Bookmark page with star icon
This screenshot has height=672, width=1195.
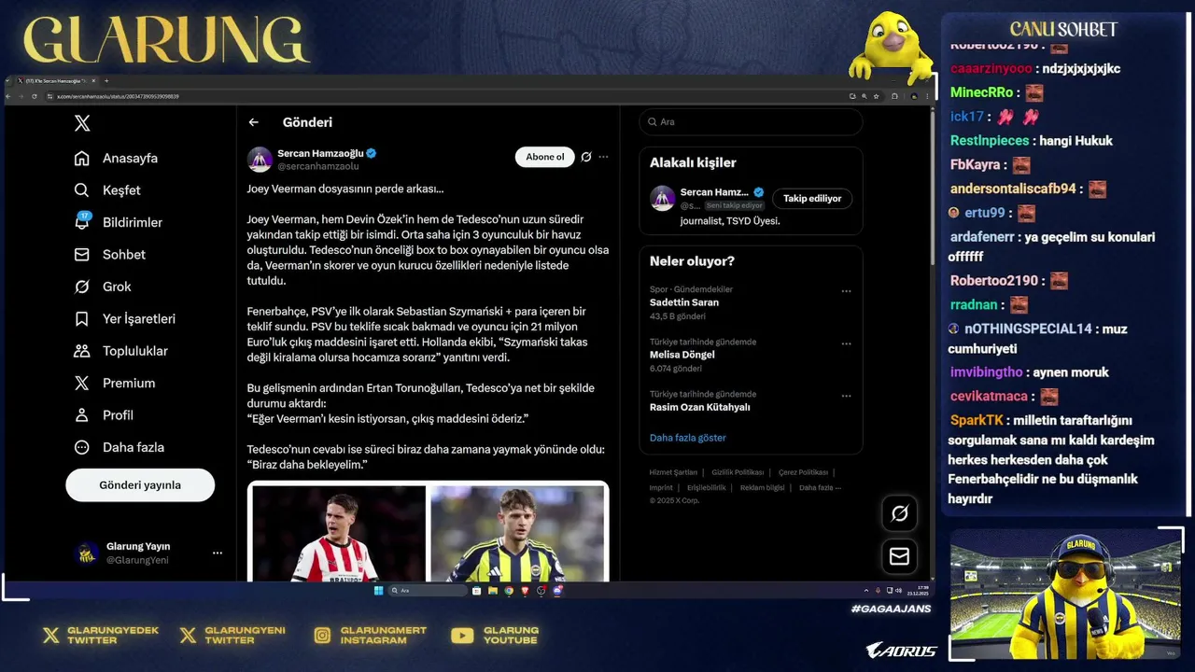pos(876,96)
